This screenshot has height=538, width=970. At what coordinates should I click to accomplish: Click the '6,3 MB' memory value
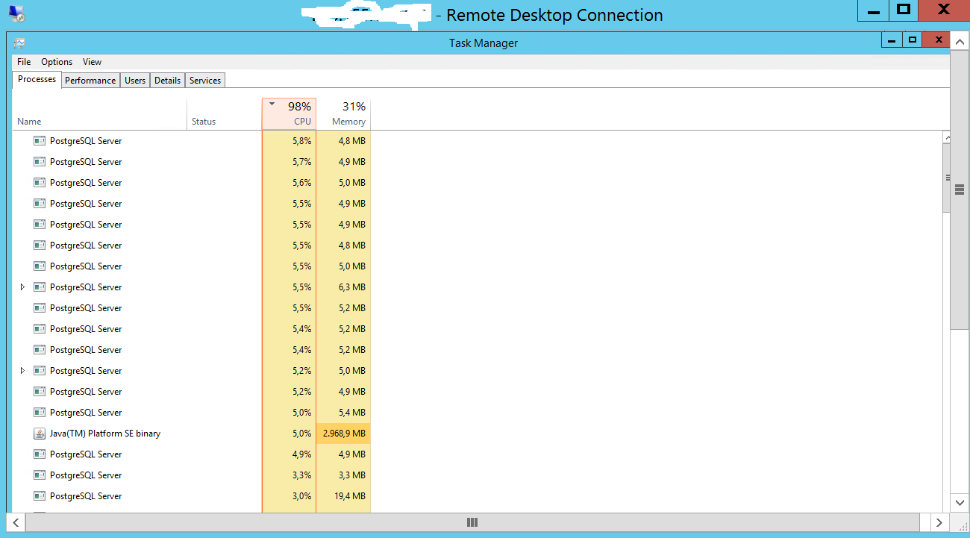(x=352, y=287)
